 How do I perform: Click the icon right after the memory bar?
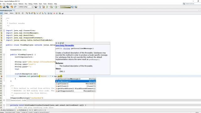[x=73, y=7]
